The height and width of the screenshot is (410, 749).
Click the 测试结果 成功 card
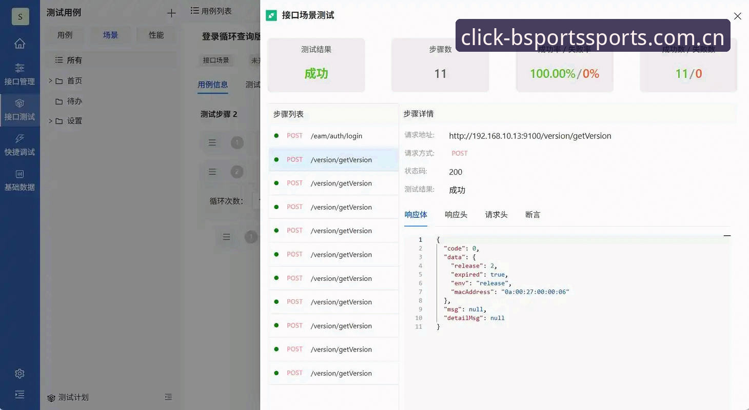pyautogui.click(x=316, y=65)
